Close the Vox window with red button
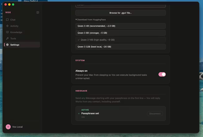 pyautogui.click(x=6, y=5)
